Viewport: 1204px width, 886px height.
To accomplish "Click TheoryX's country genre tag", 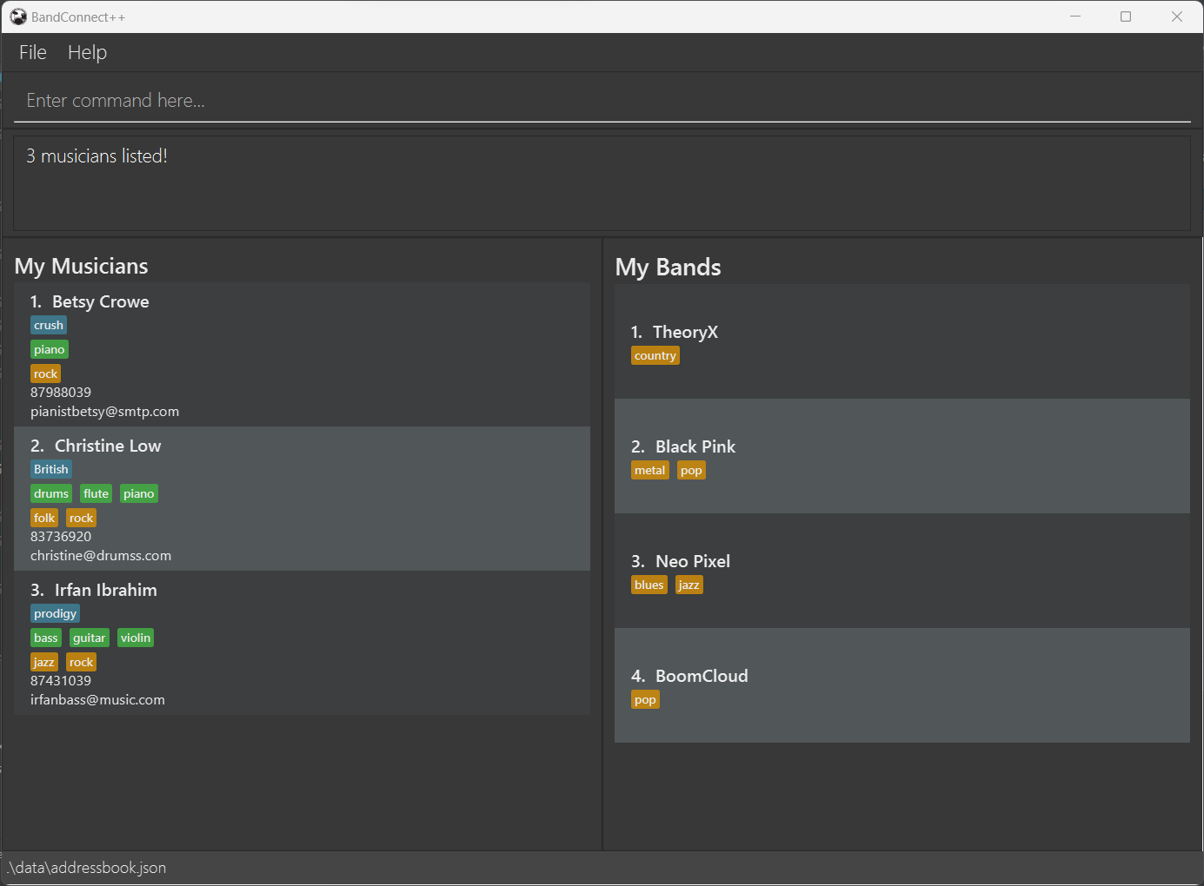I will point(655,356).
